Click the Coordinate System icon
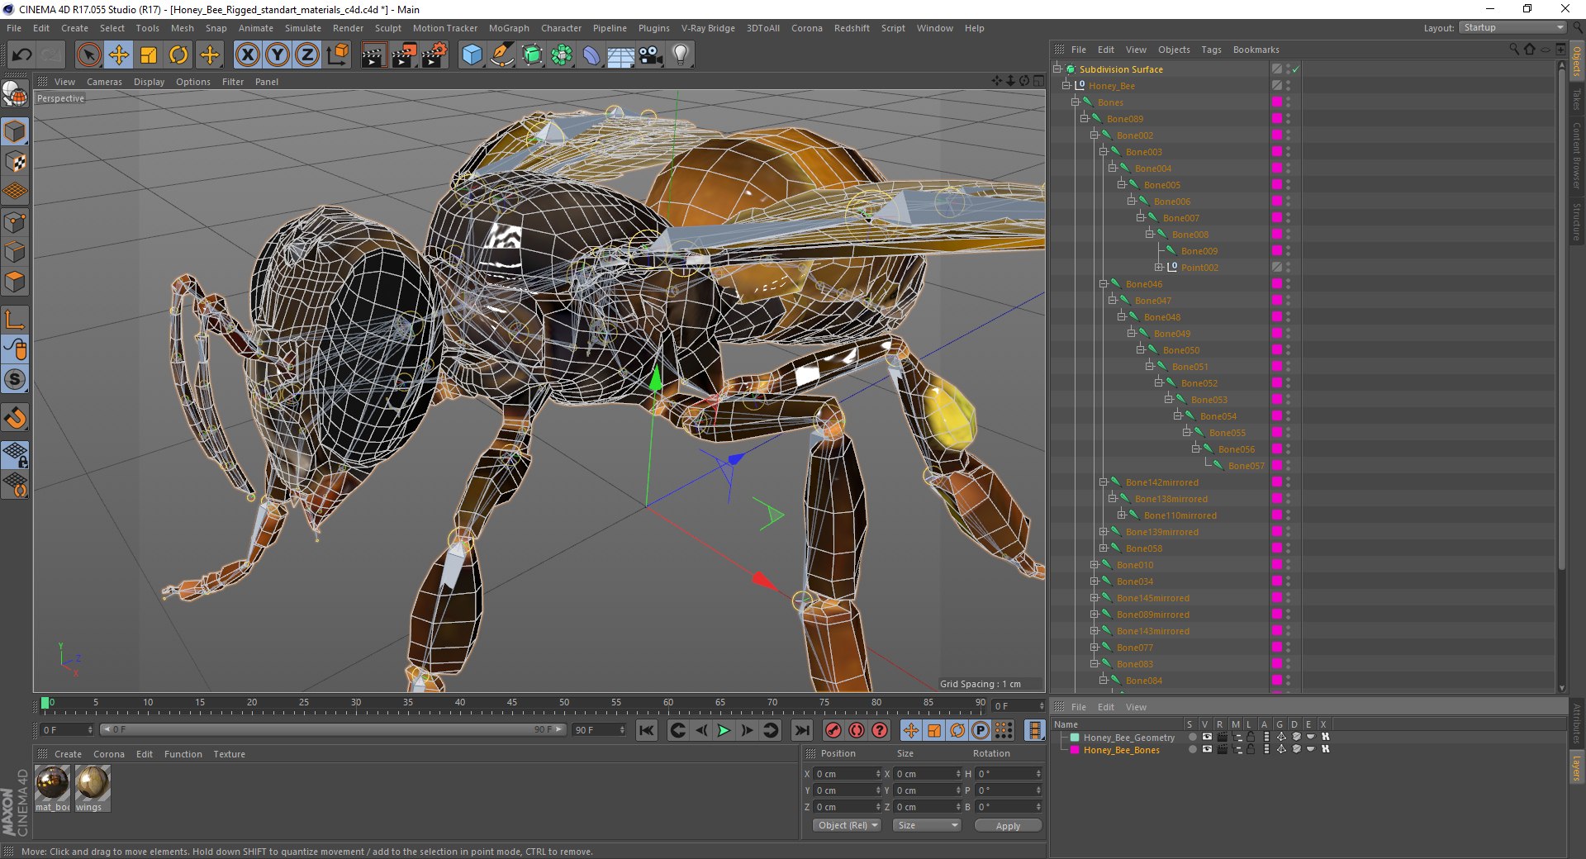This screenshot has width=1586, height=859. coord(338,55)
